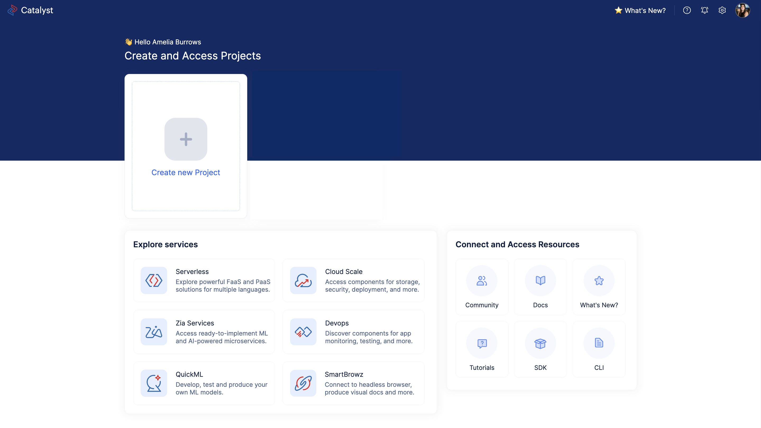
Task: Click the Tutorials resource icon
Action: tap(481, 343)
